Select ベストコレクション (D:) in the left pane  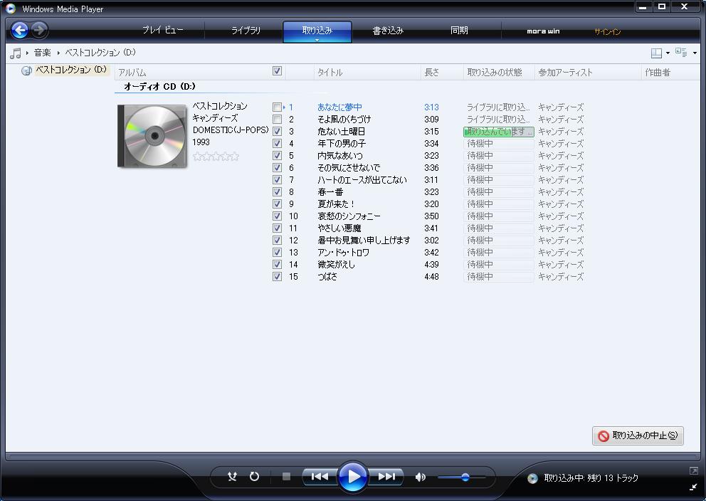point(71,70)
